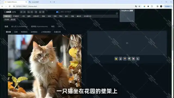Screen dimensions: 174x98
Task: Click the browser forward arrow
Action: (x=6, y=7)
